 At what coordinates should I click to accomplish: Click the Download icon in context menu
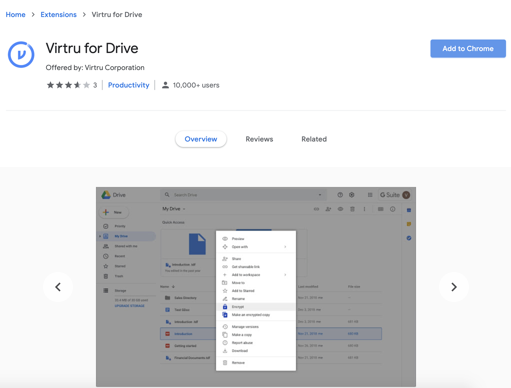(x=225, y=351)
